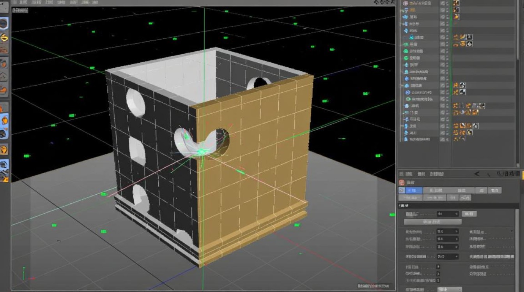
Task: Toggle the last of three stacked attribute checkboxes
Action: click(438, 280)
